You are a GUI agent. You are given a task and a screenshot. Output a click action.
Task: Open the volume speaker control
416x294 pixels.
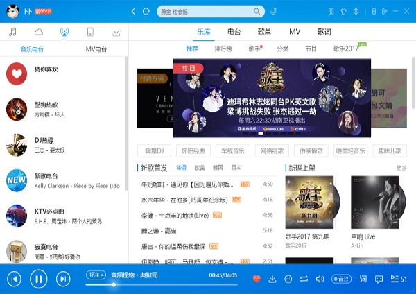(x=320, y=279)
